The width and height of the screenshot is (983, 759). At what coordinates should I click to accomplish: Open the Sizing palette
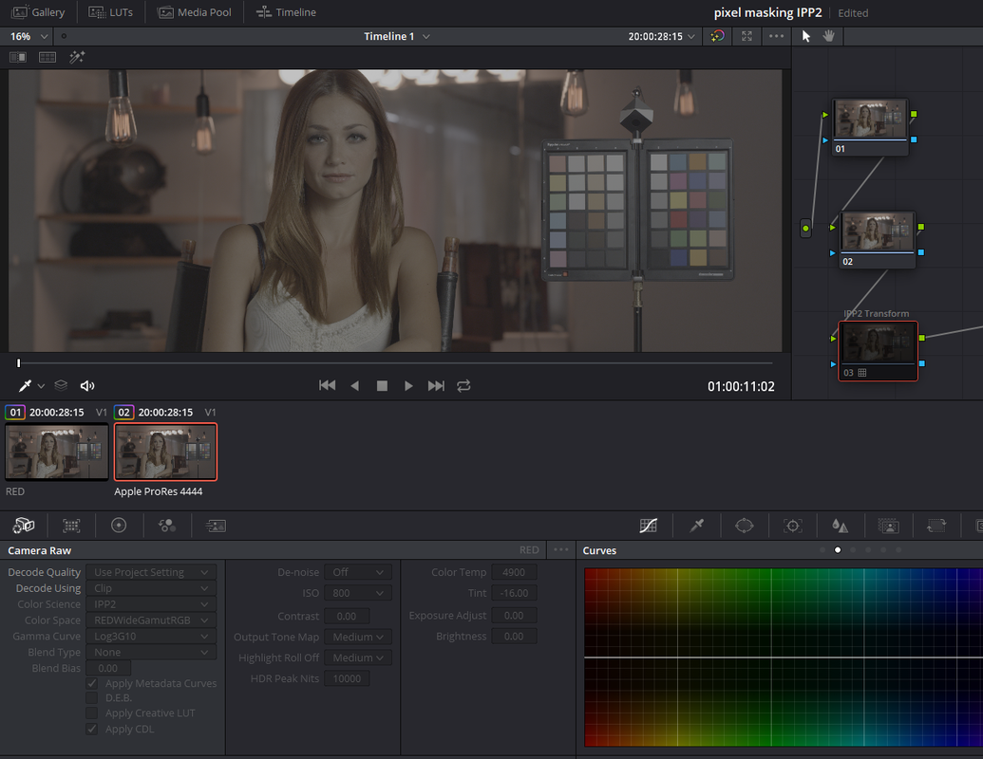pyautogui.click(x=936, y=526)
